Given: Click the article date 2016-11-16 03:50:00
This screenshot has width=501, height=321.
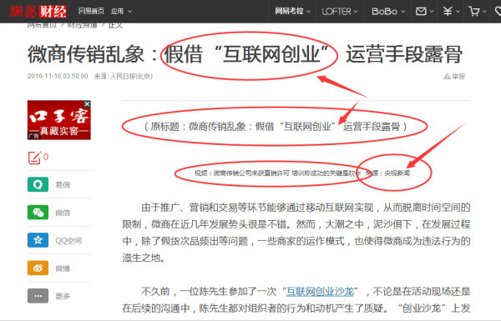Looking at the screenshot, I should [58, 76].
